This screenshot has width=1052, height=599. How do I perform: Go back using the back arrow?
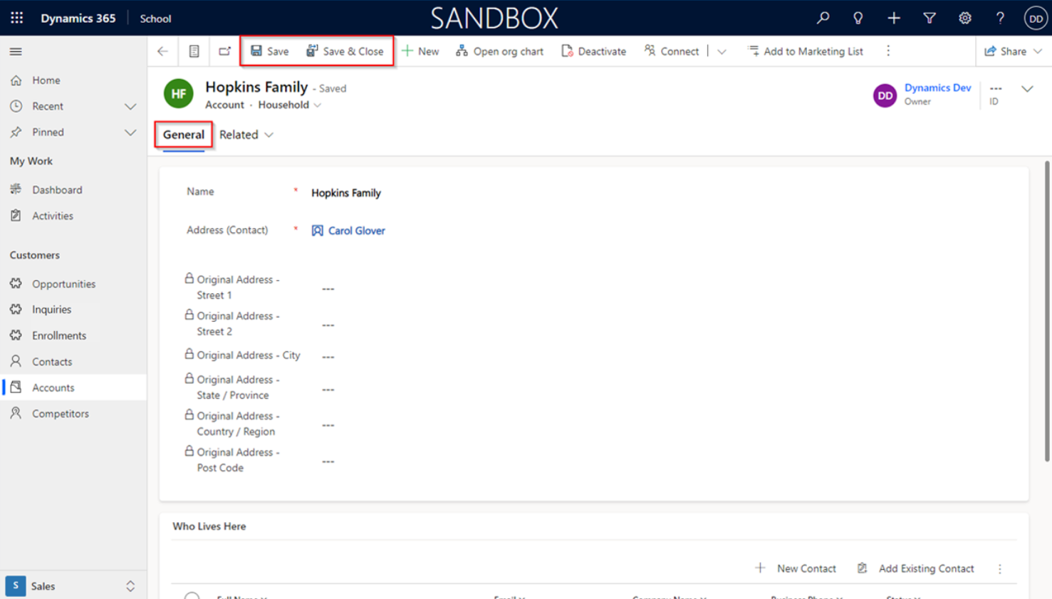[163, 51]
